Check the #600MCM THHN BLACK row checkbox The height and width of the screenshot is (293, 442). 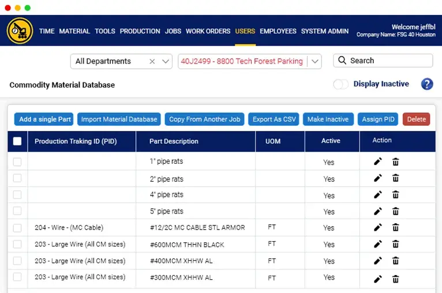tap(17, 244)
